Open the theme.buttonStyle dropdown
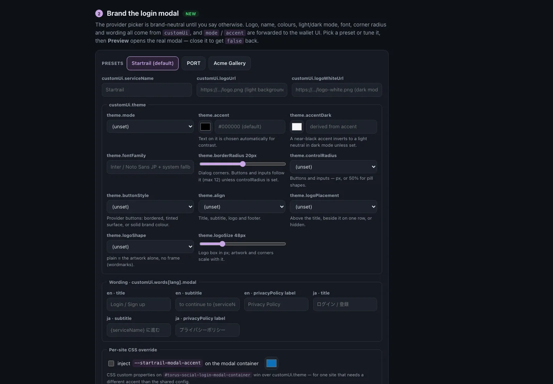This screenshot has height=384, width=553. point(150,207)
